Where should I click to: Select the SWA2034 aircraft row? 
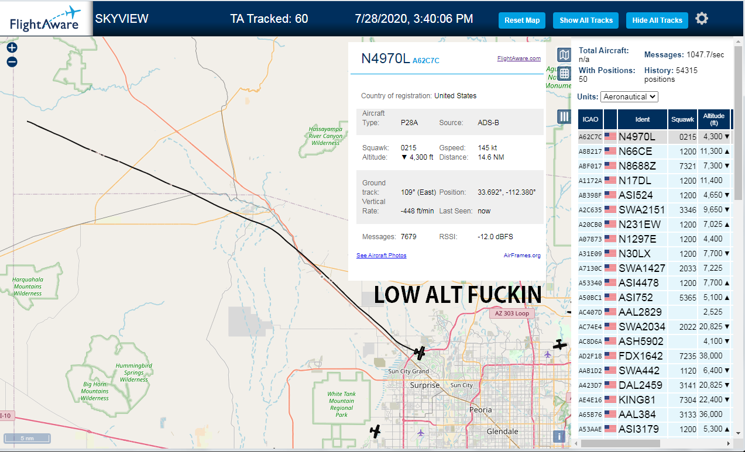(655, 326)
